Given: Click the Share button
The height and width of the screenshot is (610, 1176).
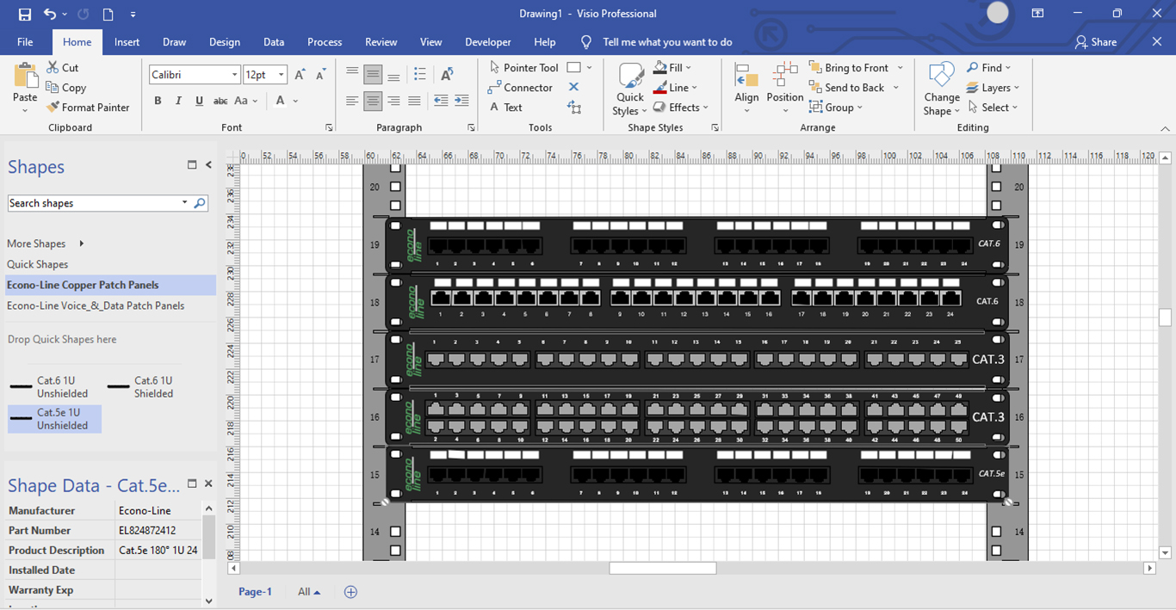Looking at the screenshot, I should tap(1096, 42).
